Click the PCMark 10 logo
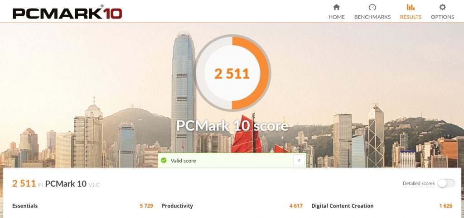Screen dimensions: 464x218 click(67, 13)
